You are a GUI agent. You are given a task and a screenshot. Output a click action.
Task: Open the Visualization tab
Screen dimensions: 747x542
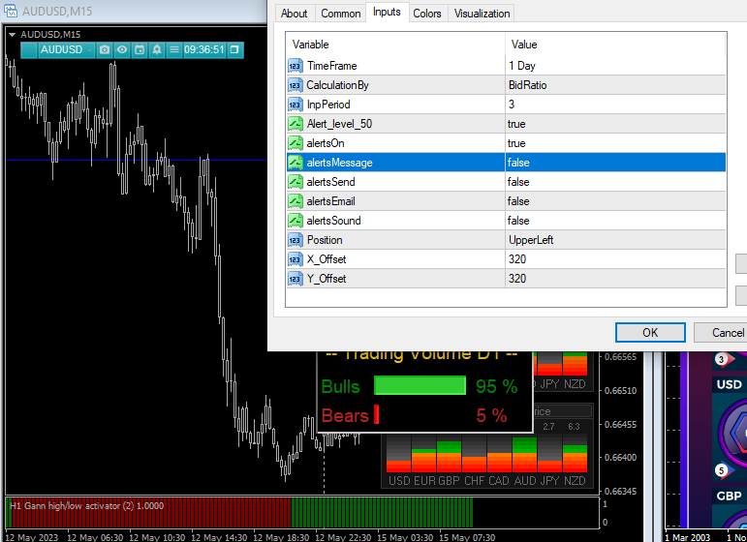pos(482,14)
